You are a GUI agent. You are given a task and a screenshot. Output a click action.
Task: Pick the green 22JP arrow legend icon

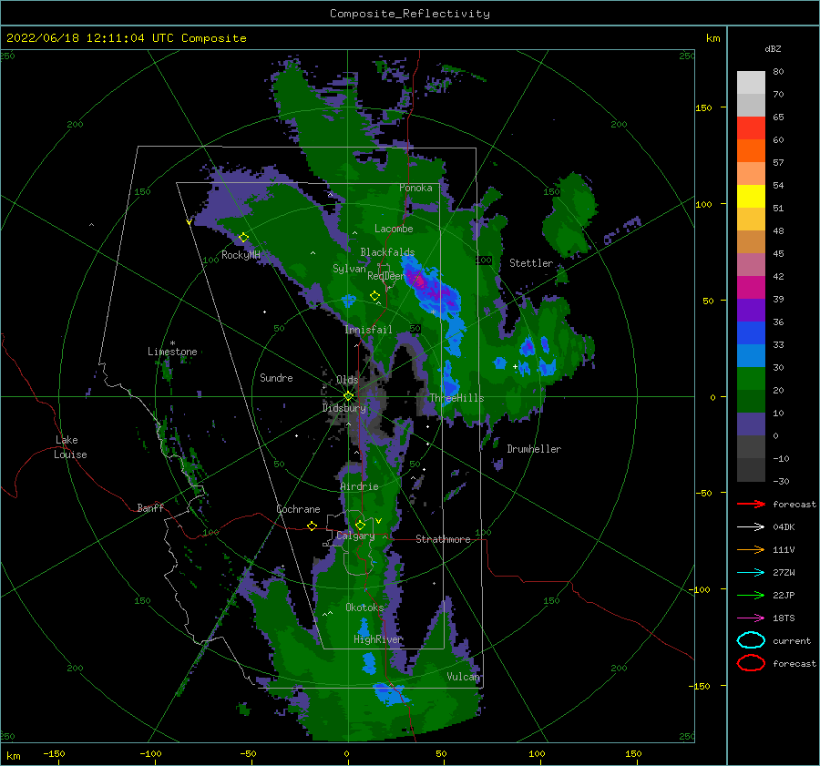(751, 595)
